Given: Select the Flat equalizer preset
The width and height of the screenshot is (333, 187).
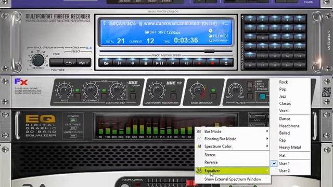Looking at the screenshot, I should tap(290, 155).
